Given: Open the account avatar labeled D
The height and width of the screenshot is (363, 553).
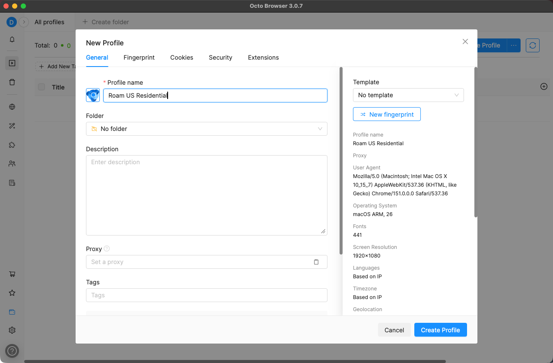Looking at the screenshot, I should [x=12, y=22].
